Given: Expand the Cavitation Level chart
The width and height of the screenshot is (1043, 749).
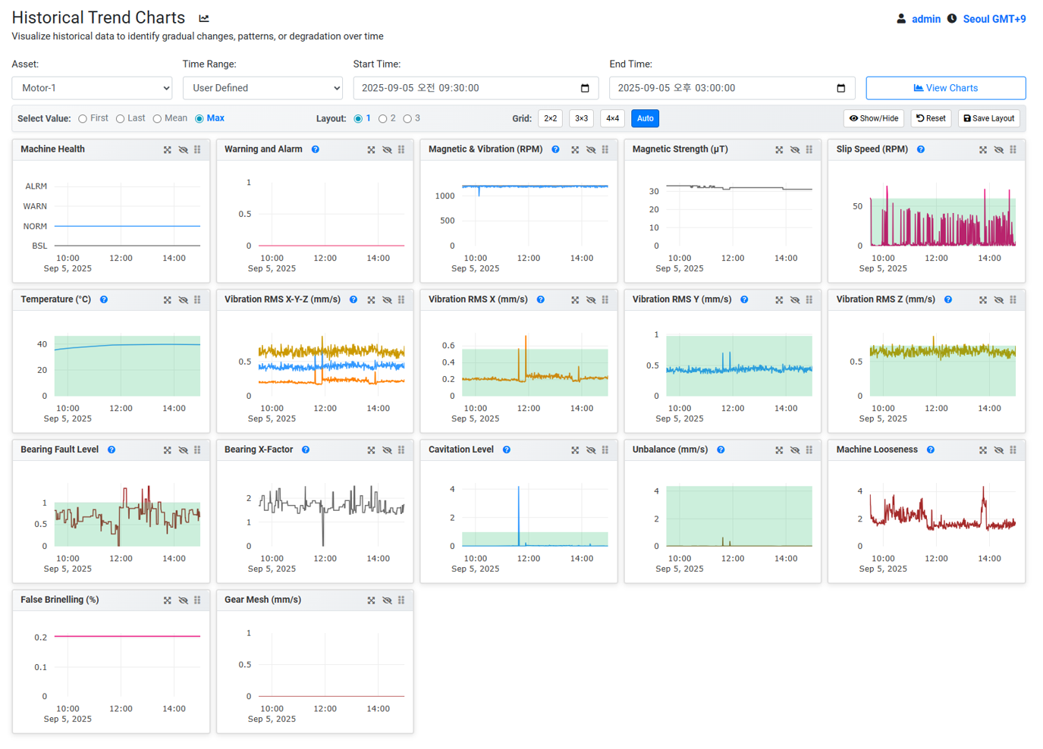Looking at the screenshot, I should pyautogui.click(x=575, y=450).
